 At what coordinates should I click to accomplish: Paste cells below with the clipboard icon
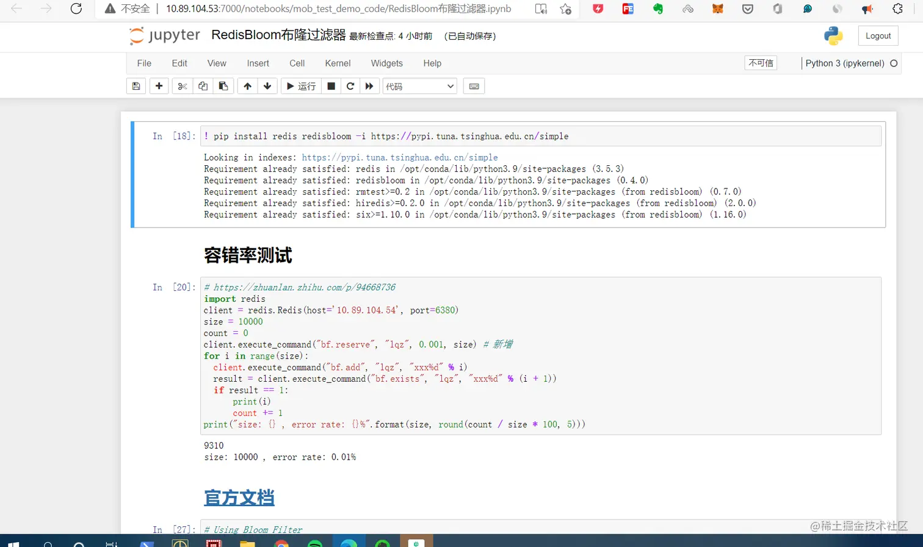tap(223, 86)
